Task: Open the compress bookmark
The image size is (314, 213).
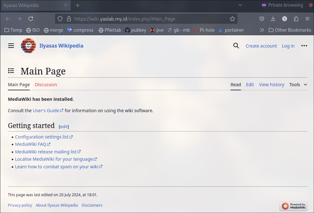Action: click(80, 30)
